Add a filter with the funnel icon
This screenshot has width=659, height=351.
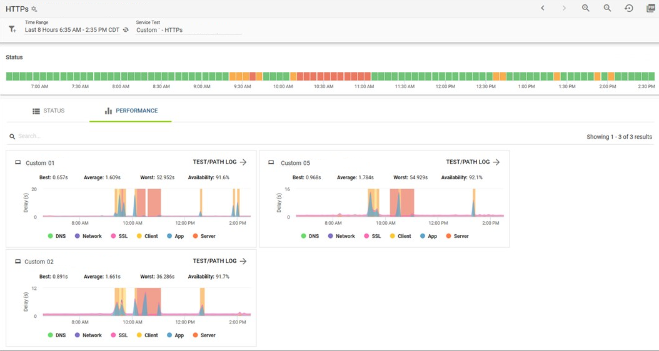[x=12, y=29]
